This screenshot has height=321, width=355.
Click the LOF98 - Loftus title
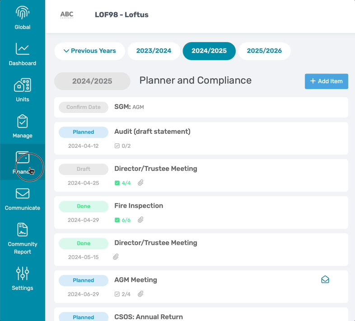coord(121,15)
